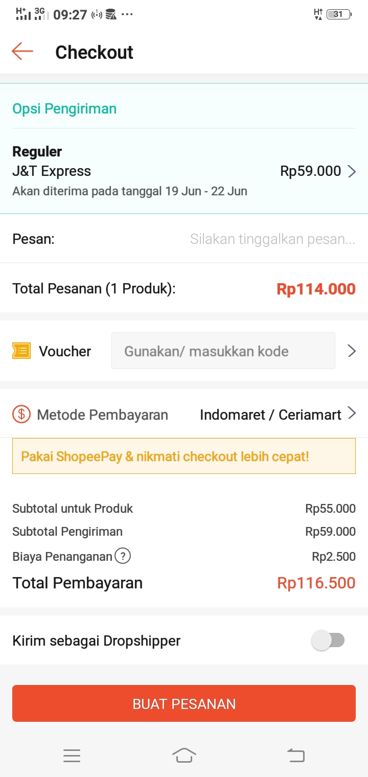Expand Metode Pembayaran chevron
Screen dimensions: 368x777
[x=352, y=413]
